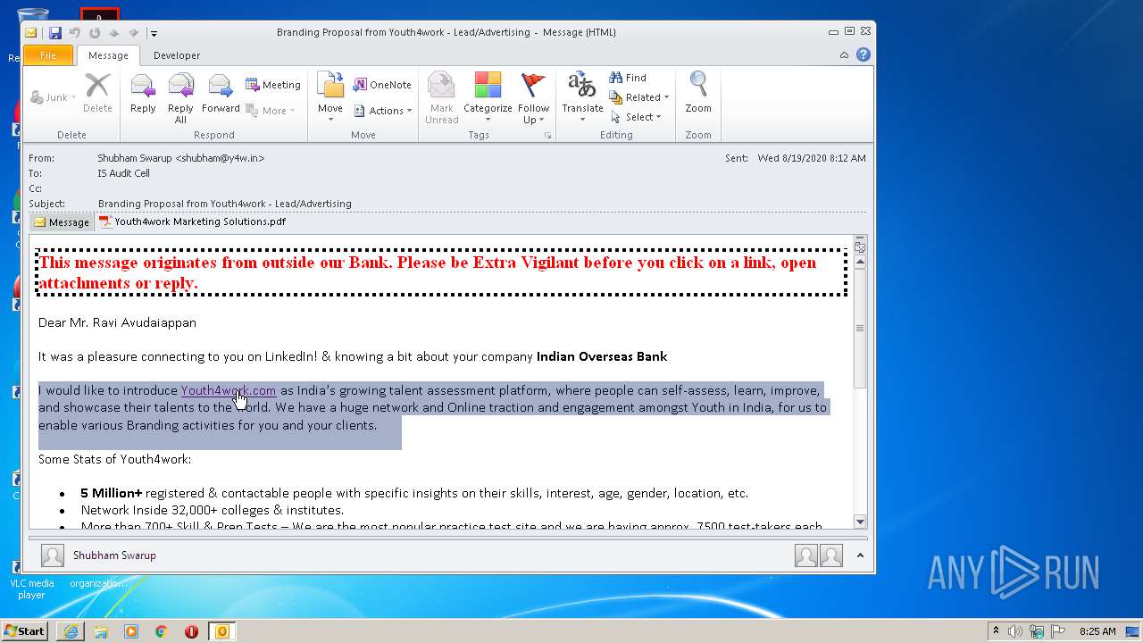
Task: Click the Reply All button
Action: 180,97
